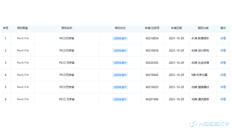Open 详情 link for application 60201906
Image resolution: width=232 pixels, height=130 pixels.
pyautogui.click(x=223, y=99)
